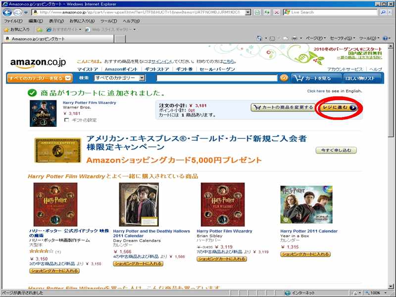Tick the ギフトの設定 checkbox
396x297 pixels.
pos(67,120)
